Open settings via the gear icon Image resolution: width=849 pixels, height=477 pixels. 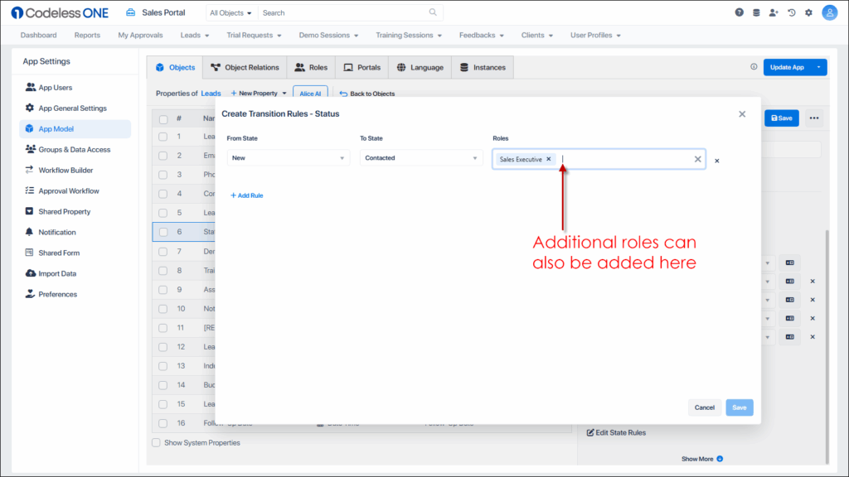[x=808, y=12]
